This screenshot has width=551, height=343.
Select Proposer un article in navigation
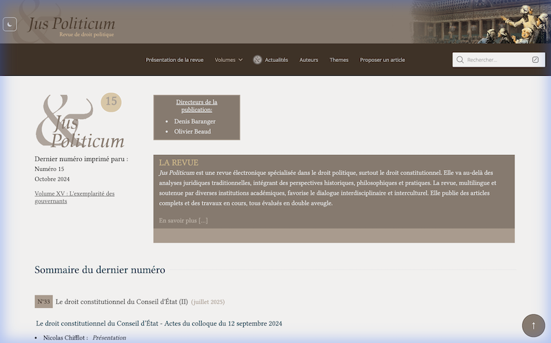[382, 60]
